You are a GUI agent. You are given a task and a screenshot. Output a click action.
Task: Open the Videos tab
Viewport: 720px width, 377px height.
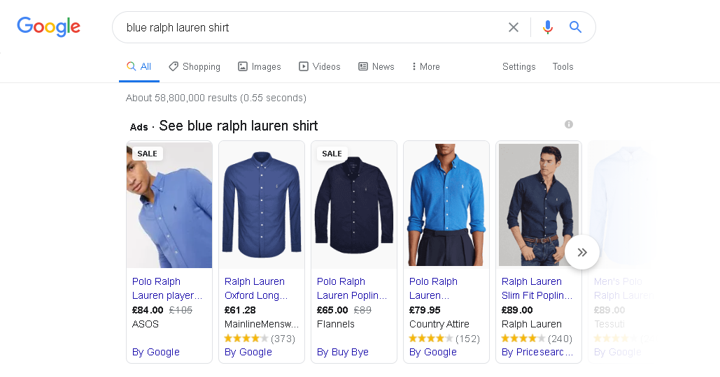pos(320,67)
